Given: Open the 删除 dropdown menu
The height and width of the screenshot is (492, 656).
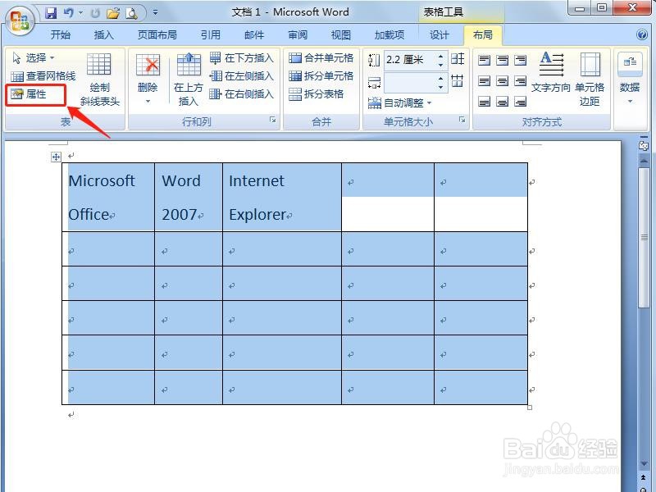Looking at the screenshot, I should [x=148, y=79].
